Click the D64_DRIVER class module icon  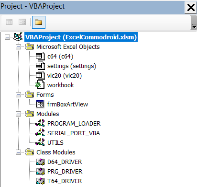click(x=40, y=162)
